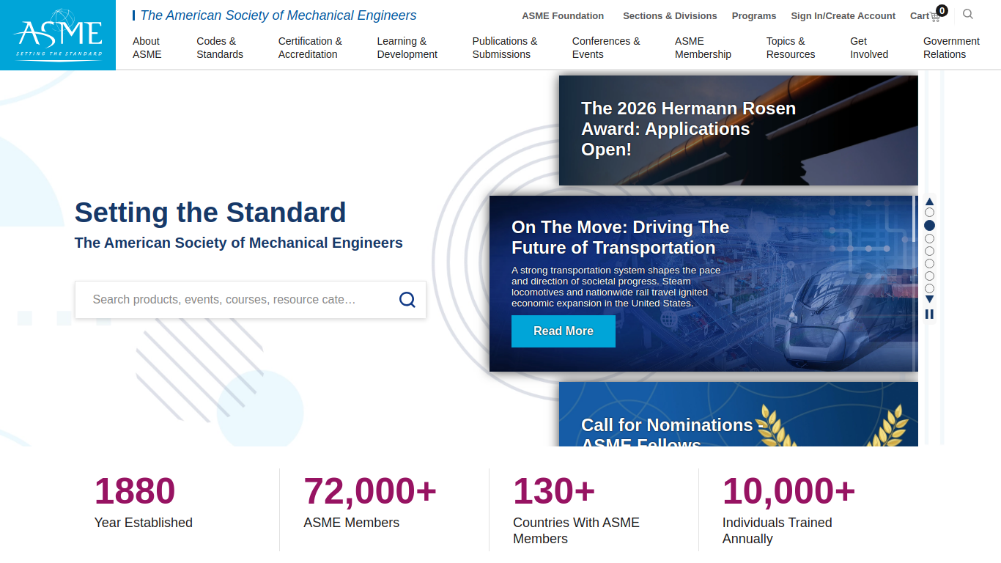Show the previous carousel slide with up arrow
1001x563 pixels.
tap(929, 202)
